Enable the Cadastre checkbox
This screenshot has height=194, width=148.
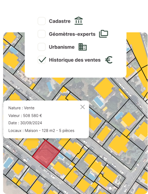point(41,21)
